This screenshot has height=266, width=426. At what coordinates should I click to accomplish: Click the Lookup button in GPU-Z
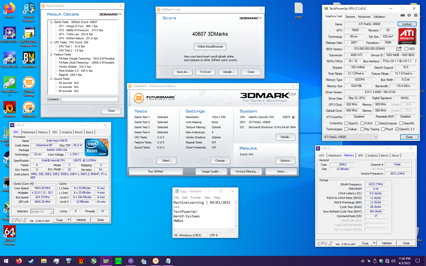(x=407, y=24)
